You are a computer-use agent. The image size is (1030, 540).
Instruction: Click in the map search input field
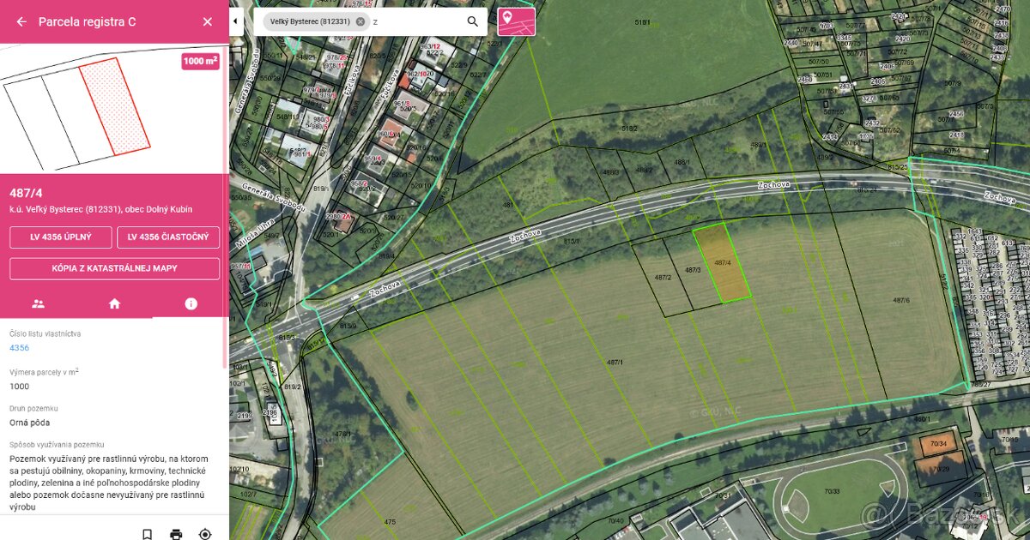click(417, 21)
